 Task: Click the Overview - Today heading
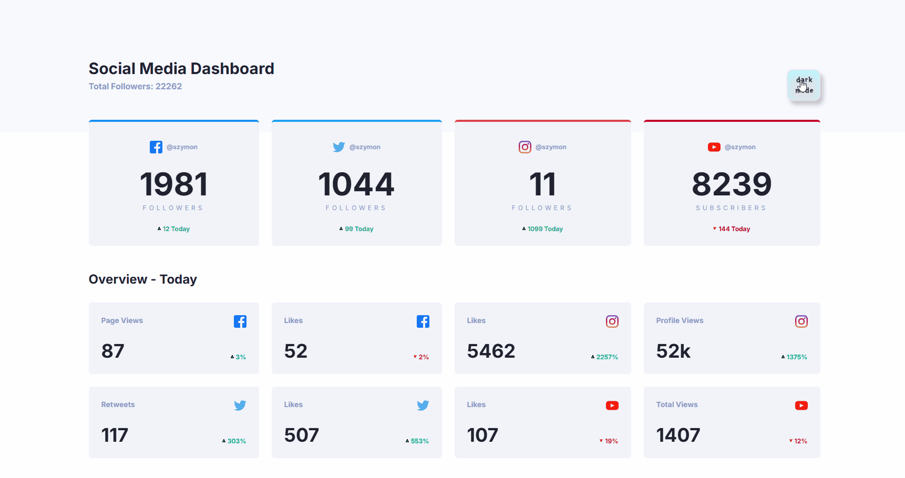click(x=143, y=279)
